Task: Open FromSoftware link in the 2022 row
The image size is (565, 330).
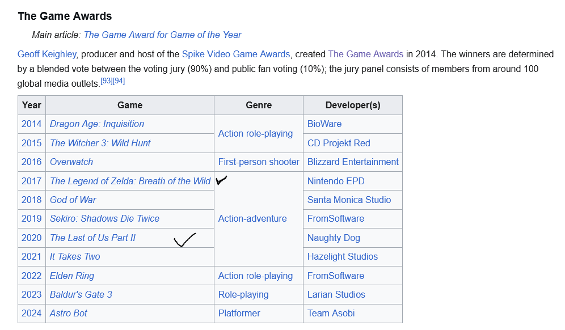Action: [335, 276]
